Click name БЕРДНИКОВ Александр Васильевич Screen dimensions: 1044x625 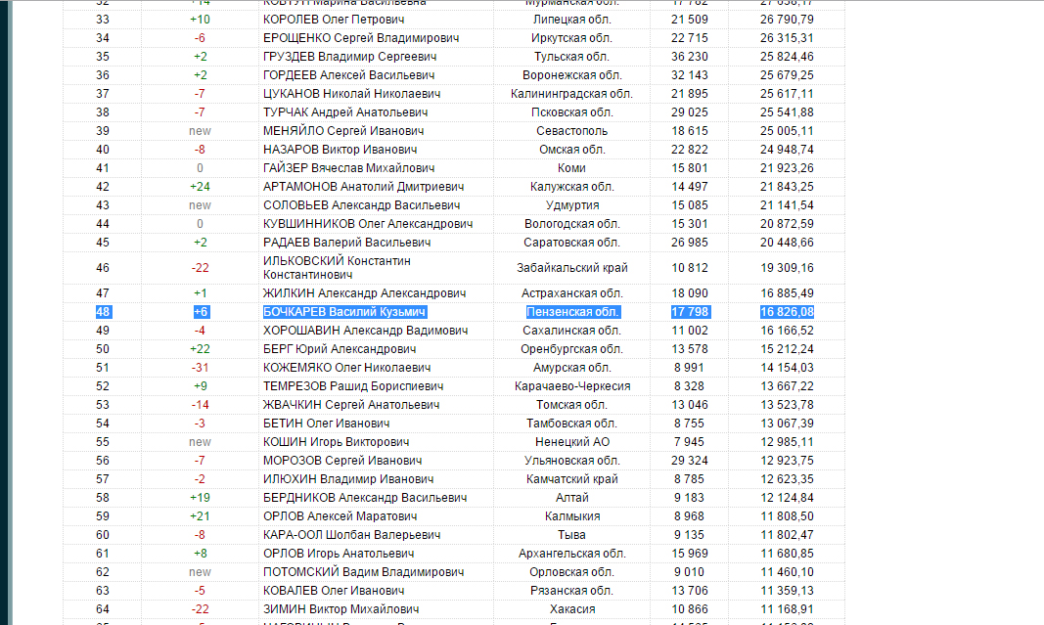[365, 499]
